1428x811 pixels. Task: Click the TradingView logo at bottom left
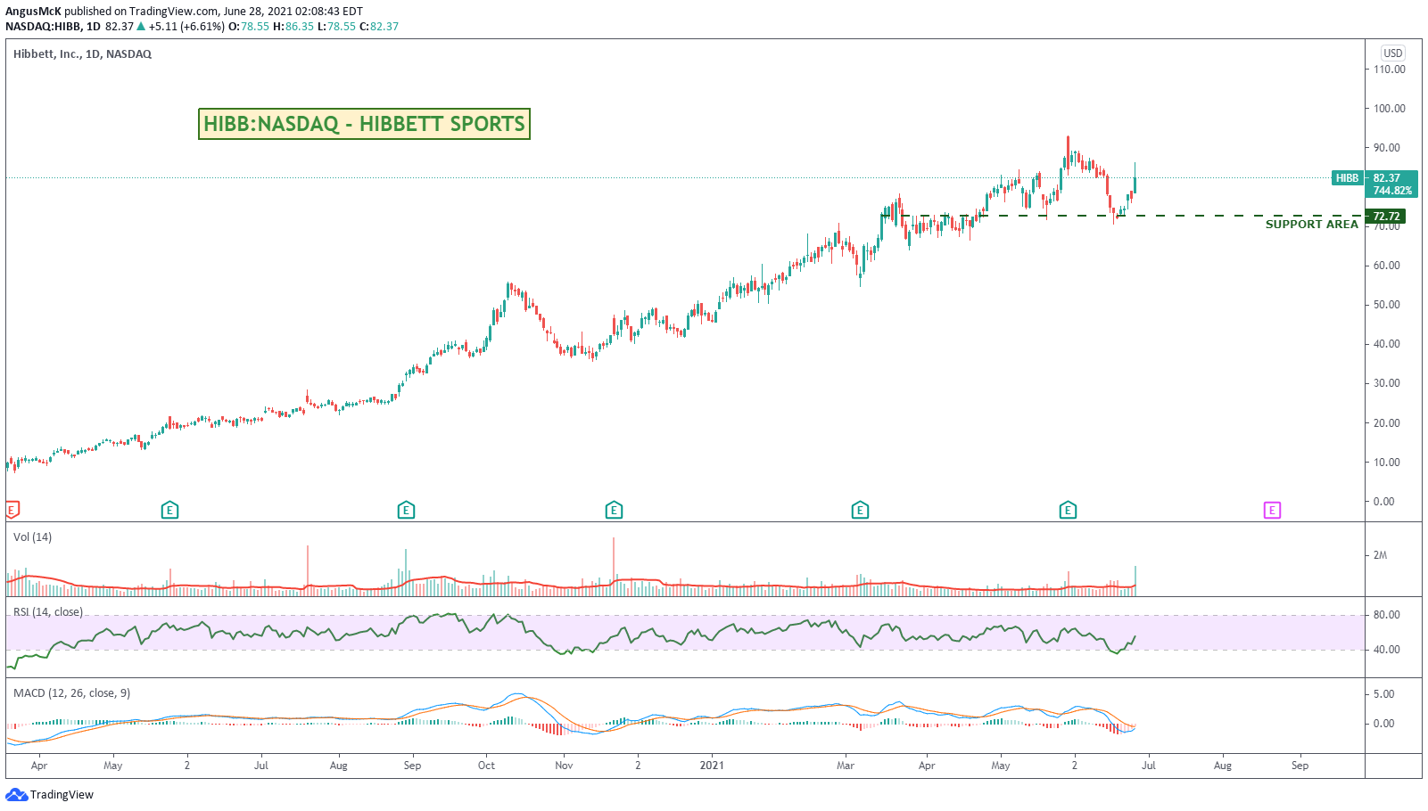(50, 794)
